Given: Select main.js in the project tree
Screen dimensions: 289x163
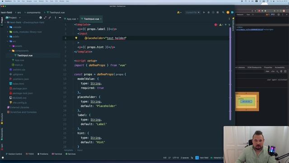Looking at the screenshot, I should pyautogui.click(x=19, y=65).
